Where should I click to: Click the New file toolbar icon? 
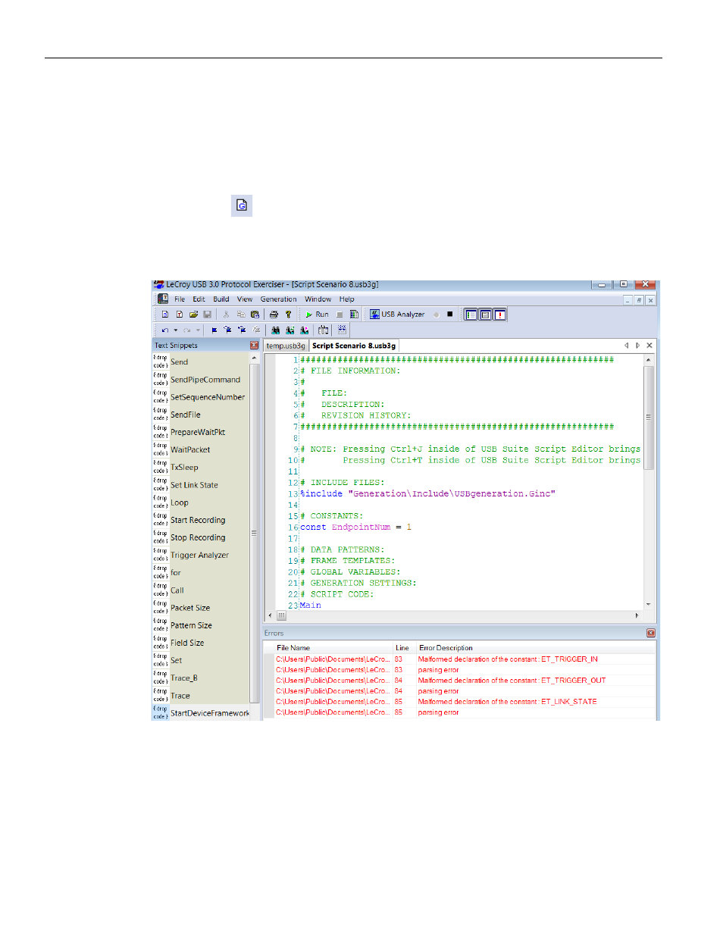tap(165, 315)
